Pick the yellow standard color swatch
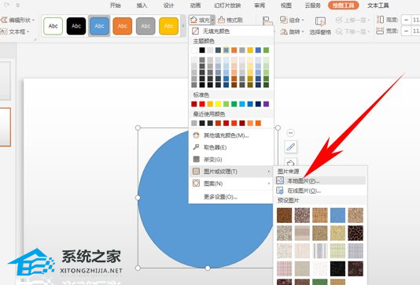420x285 pixels. 218,104
